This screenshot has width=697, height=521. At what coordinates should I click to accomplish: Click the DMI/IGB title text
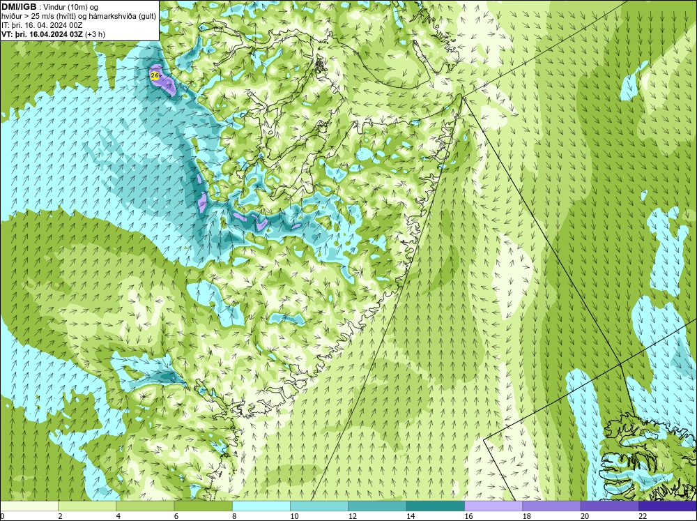[x=19, y=7]
